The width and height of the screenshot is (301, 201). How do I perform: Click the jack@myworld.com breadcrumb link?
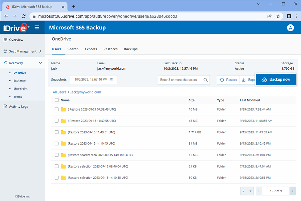coord(86,92)
